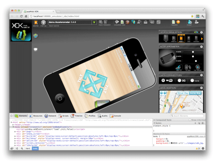Image resolution: width=215 pixels, height=165 pixels.
Task: Click the round plus start-new-project icon
Action: pyautogui.click(x=43, y=22)
